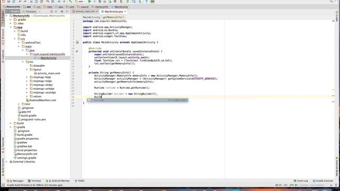
Task: Expand the test folder
Action: (19, 104)
